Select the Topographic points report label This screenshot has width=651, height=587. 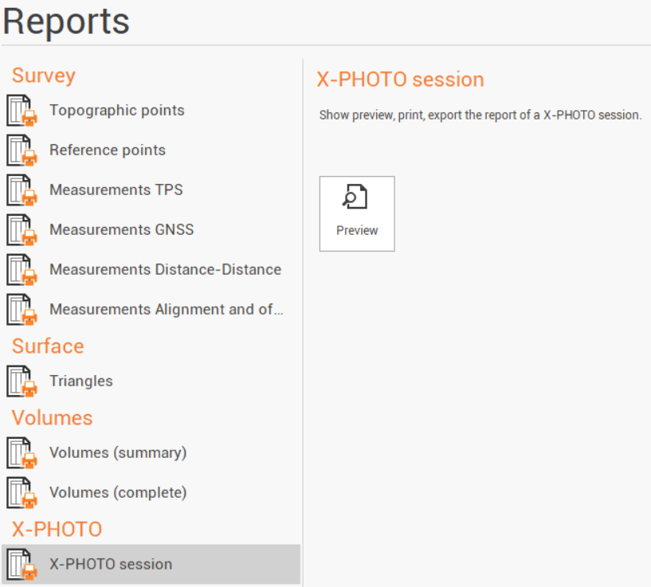click(116, 110)
